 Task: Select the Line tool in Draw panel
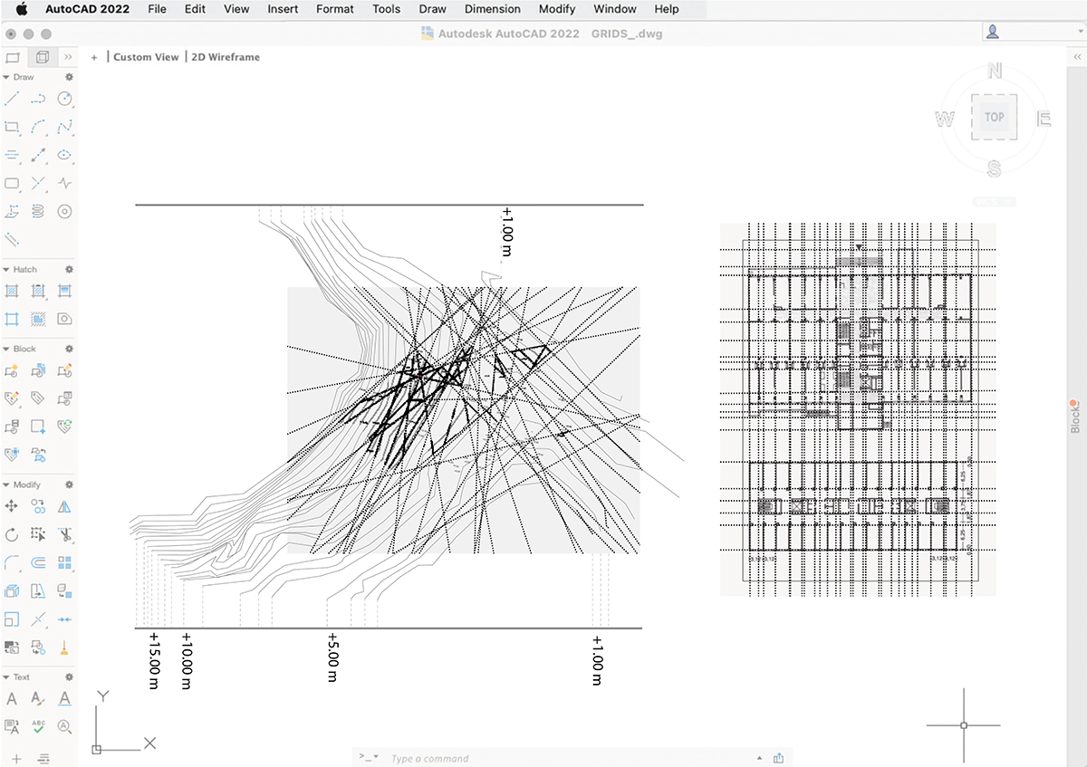pos(13,99)
